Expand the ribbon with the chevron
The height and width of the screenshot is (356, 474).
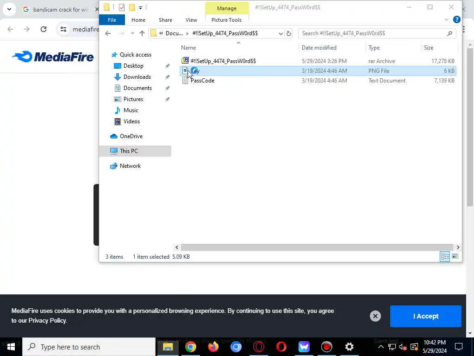click(447, 19)
